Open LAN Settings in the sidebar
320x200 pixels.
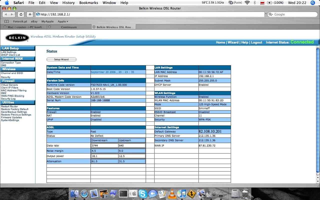coord(8,52)
